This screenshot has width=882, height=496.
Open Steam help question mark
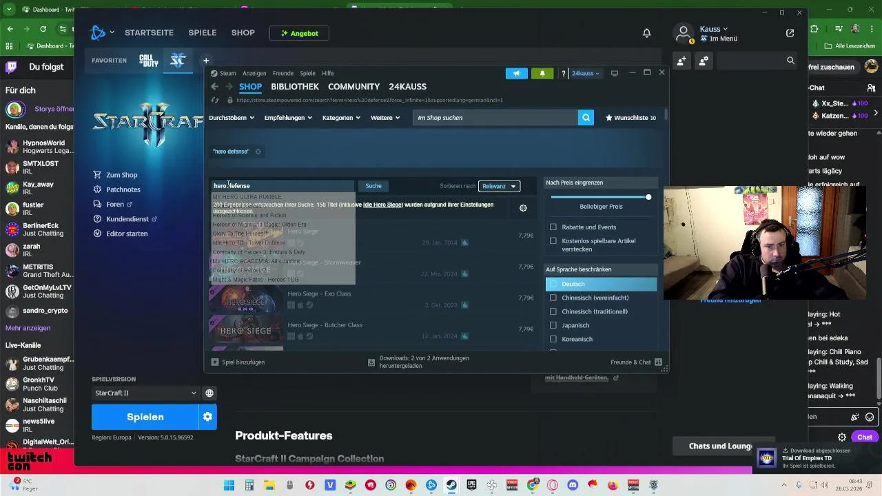click(563, 73)
